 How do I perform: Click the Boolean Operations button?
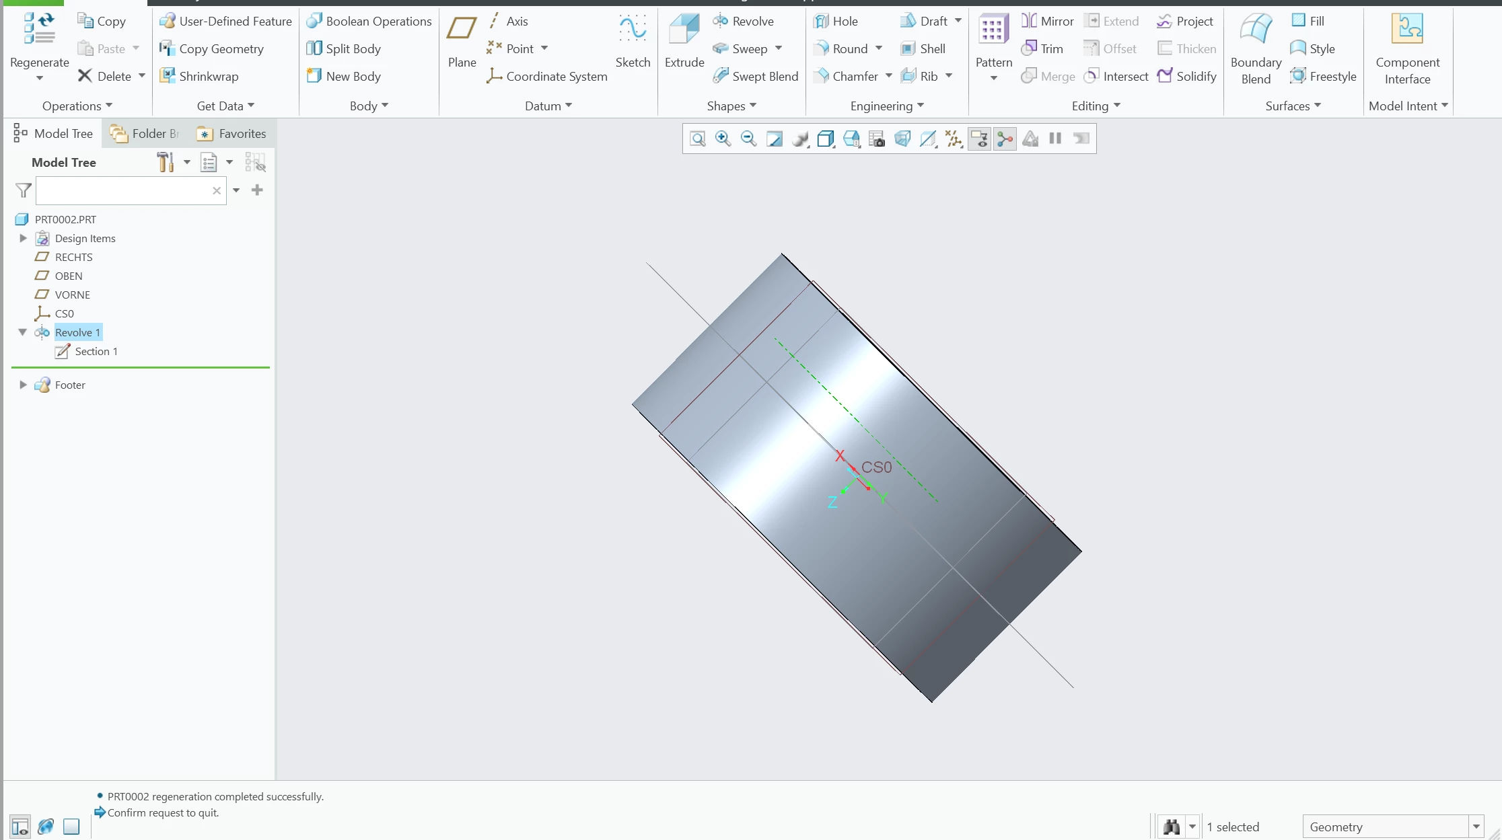coord(369,22)
